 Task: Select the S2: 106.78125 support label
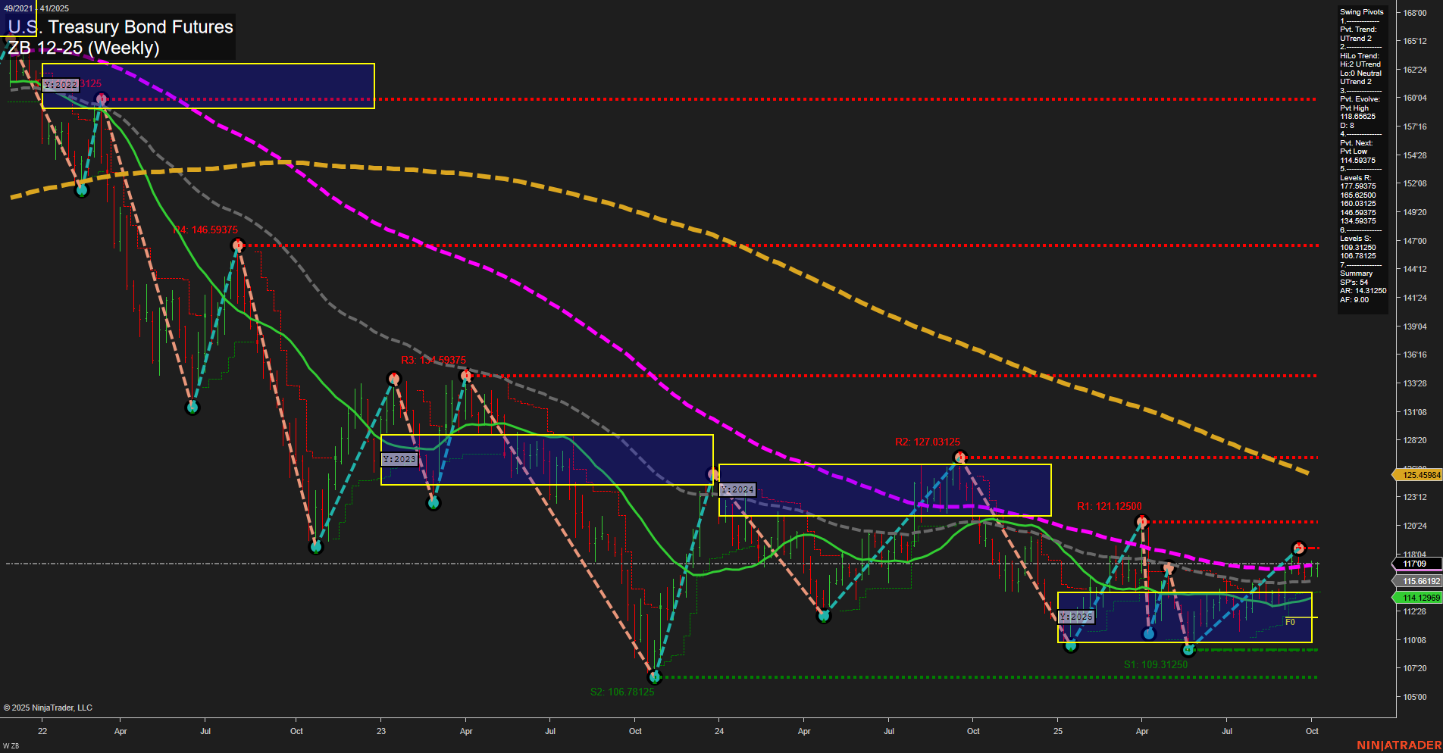pos(622,690)
